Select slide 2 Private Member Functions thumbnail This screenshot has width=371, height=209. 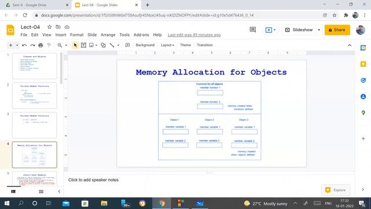pyautogui.click(x=35, y=95)
